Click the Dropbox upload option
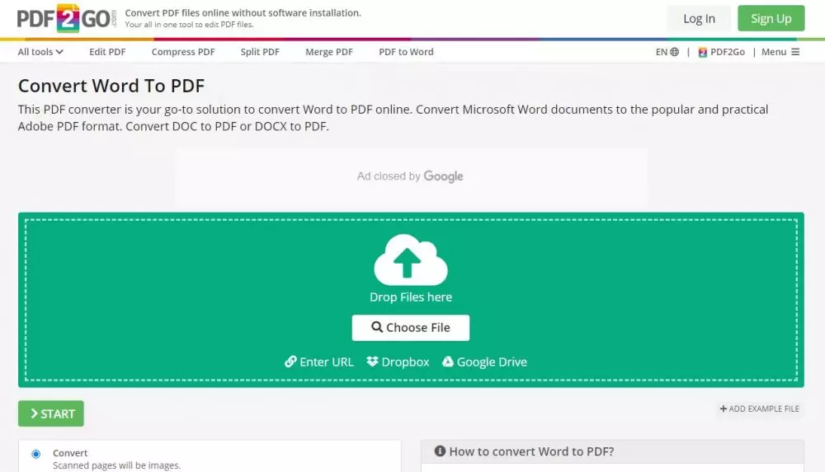This screenshot has height=472, width=825. 398,362
